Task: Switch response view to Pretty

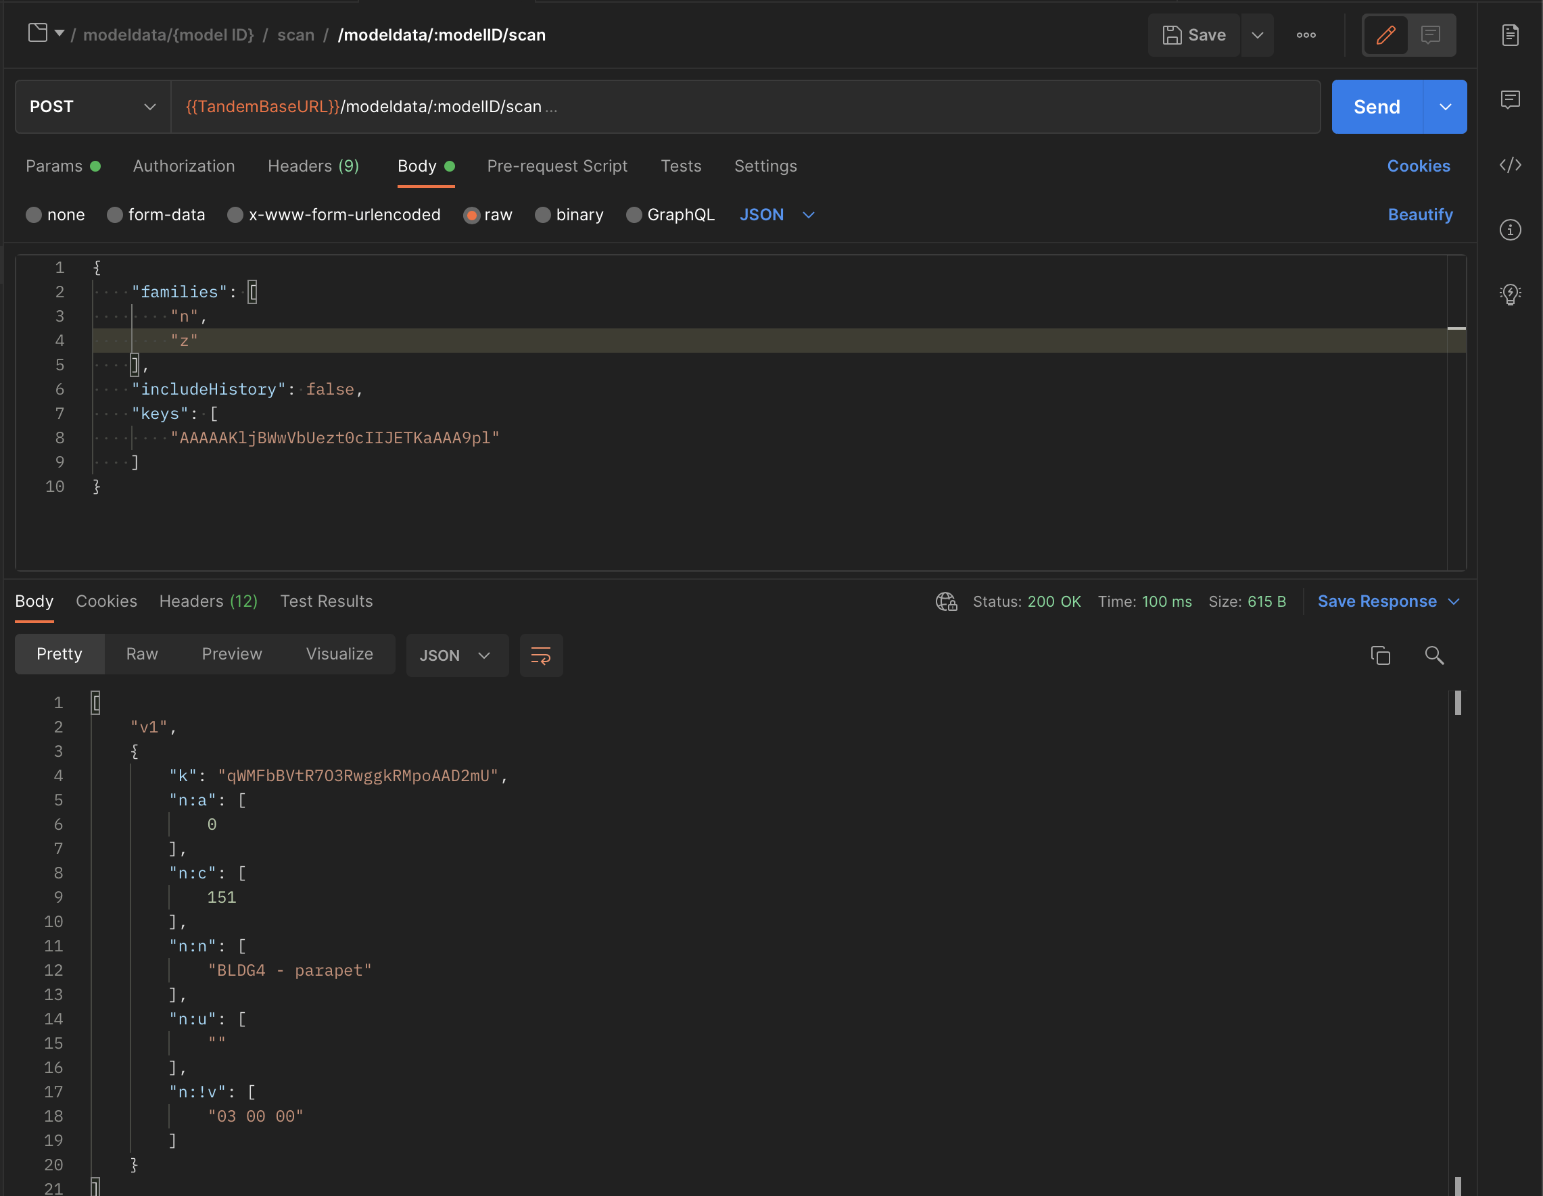Action: (60, 654)
